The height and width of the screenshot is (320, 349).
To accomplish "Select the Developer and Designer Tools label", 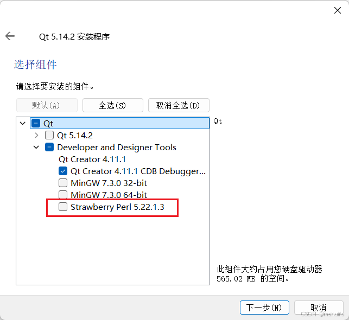I will tap(117, 147).
